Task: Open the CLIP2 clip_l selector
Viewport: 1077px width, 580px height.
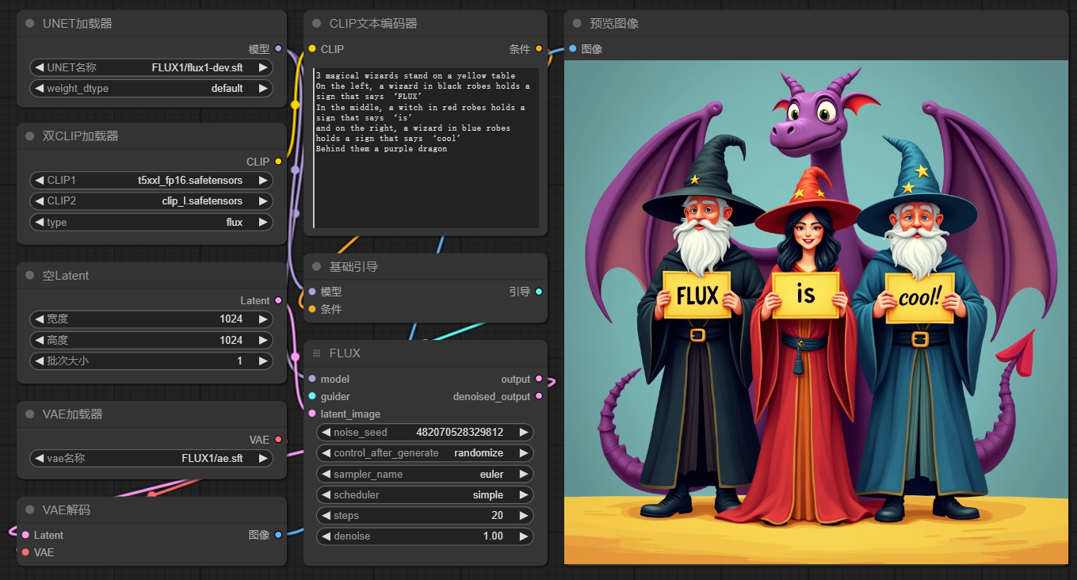Action: [151, 201]
